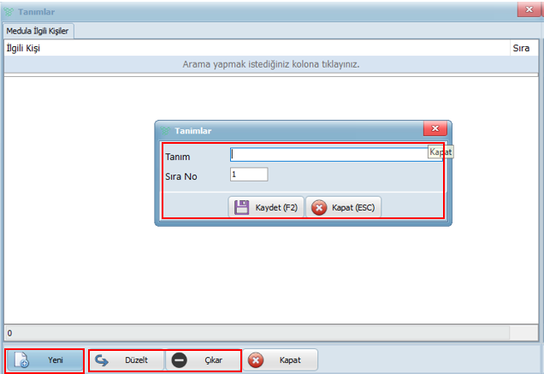
Task: Click the black minus icon on Çıkar
Action: (179, 360)
